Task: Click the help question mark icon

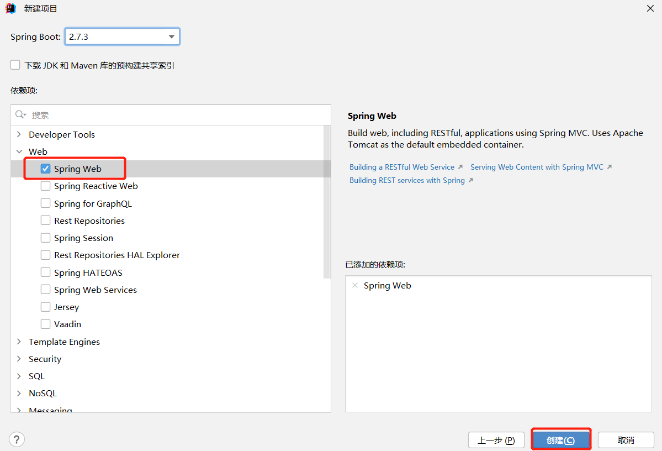Action: click(x=17, y=439)
